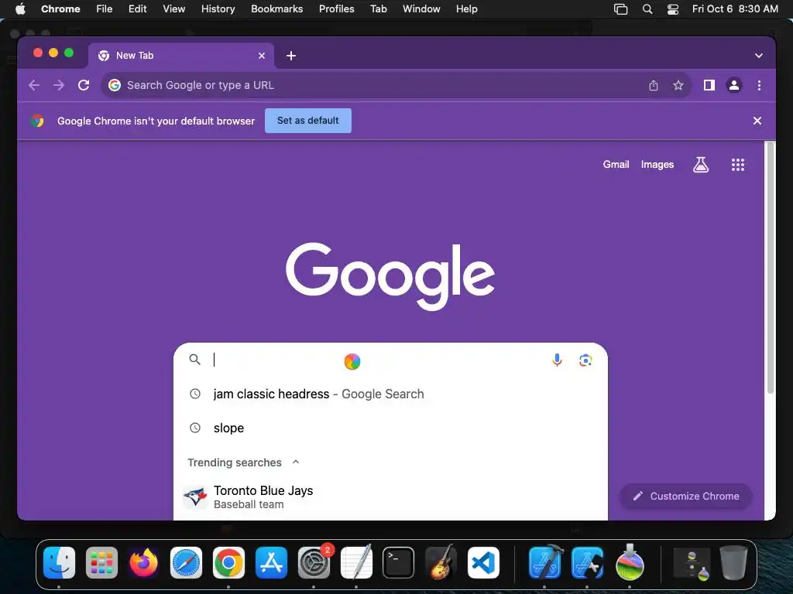Open Visual Studio Code from the Dock
The image size is (793, 594).
483,563
